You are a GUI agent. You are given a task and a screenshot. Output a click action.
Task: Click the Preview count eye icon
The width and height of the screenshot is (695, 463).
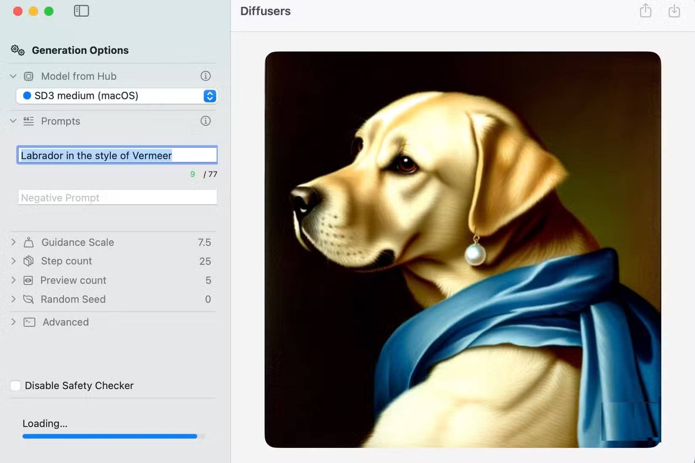pyautogui.click(x=28, y=280)
